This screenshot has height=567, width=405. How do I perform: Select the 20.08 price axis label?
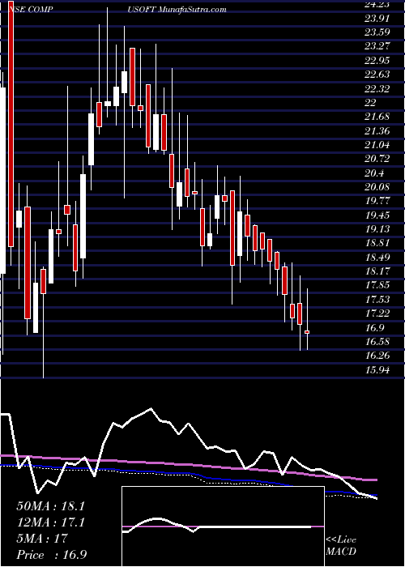(x=377, y=187)
